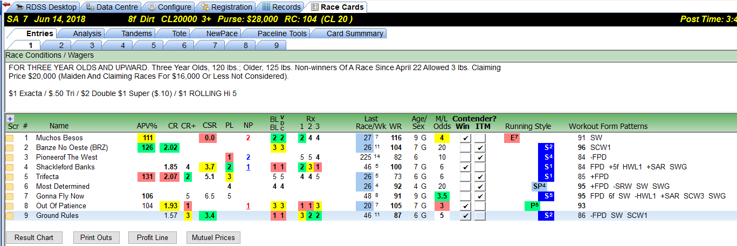The height and width of the screenshot is (246, 737).
Task: Click the blue plus expander above Scr
Action: (x=10, y=118)
